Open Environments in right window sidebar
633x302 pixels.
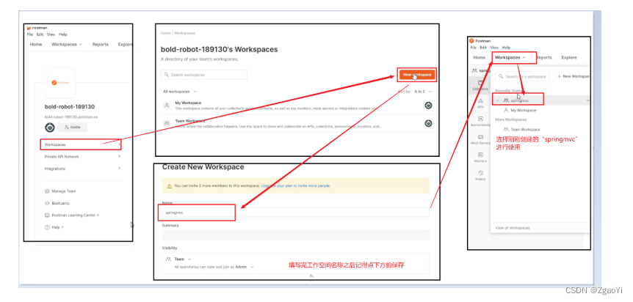point(480,122)
